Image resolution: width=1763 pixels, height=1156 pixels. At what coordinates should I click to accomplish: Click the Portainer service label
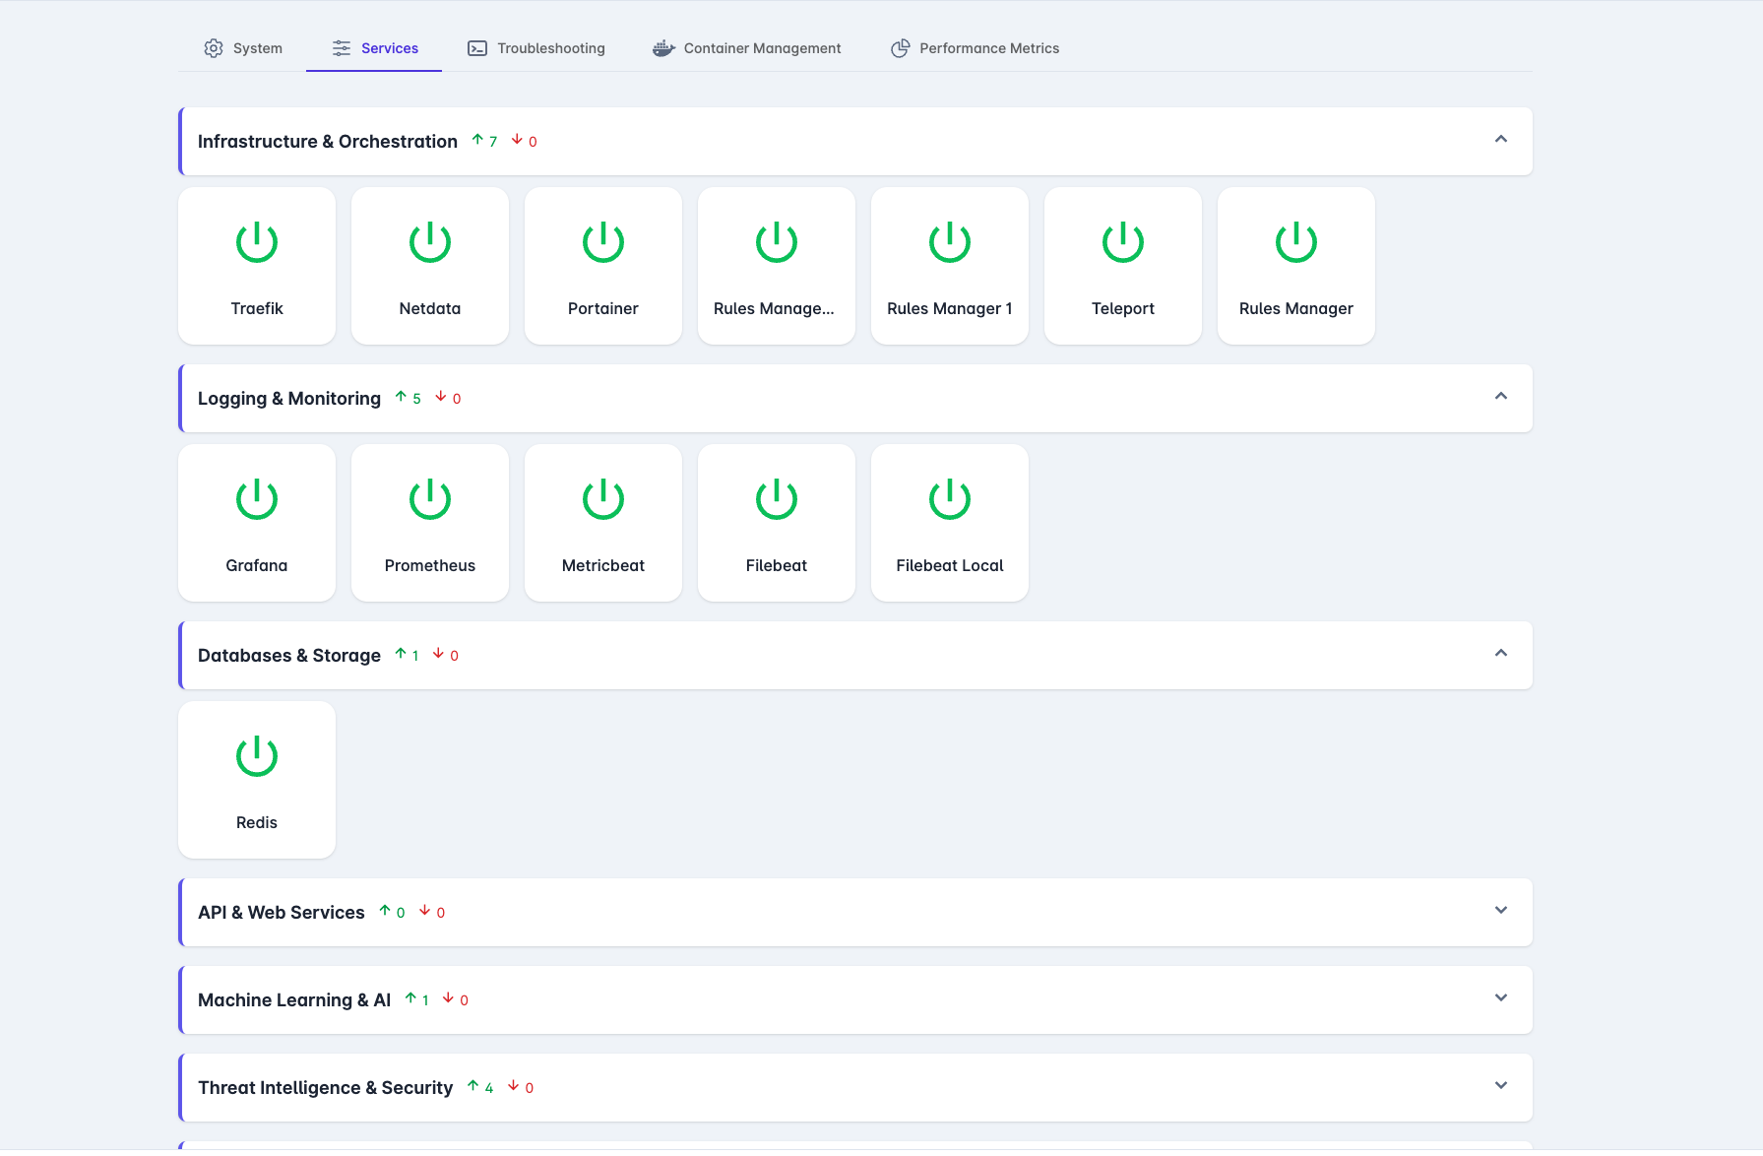tap(603, 308)
